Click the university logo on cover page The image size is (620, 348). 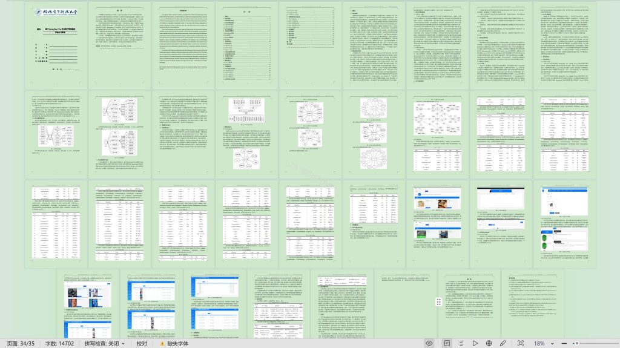point(56,12)
